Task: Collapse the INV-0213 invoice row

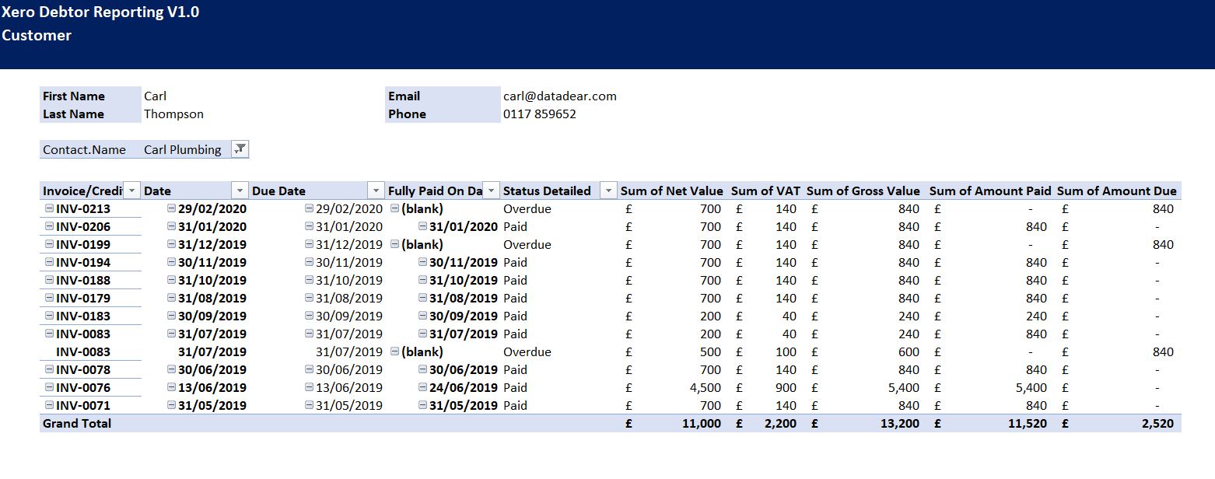Action: (x=50, y=208)
